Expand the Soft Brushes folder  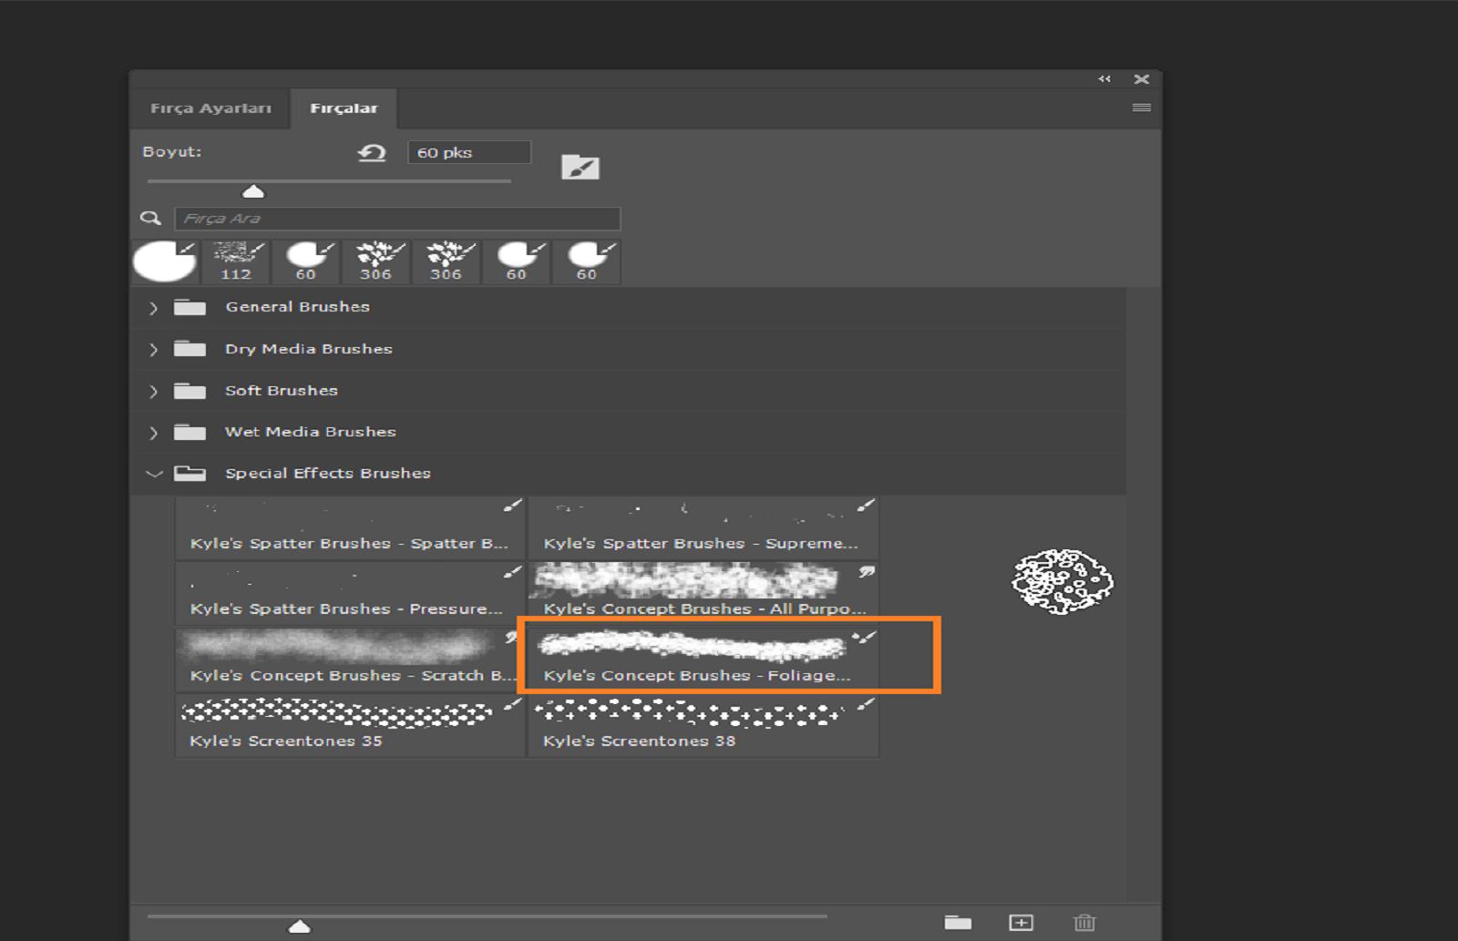pyautogui.click(x=153, y=392)
